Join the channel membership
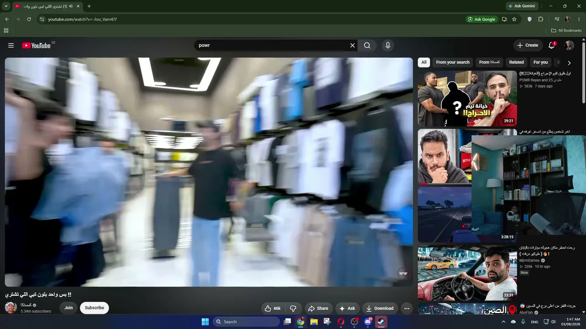The height and width of the screenshot is (329, 586). pyautogui.click(x=69, y=308)
